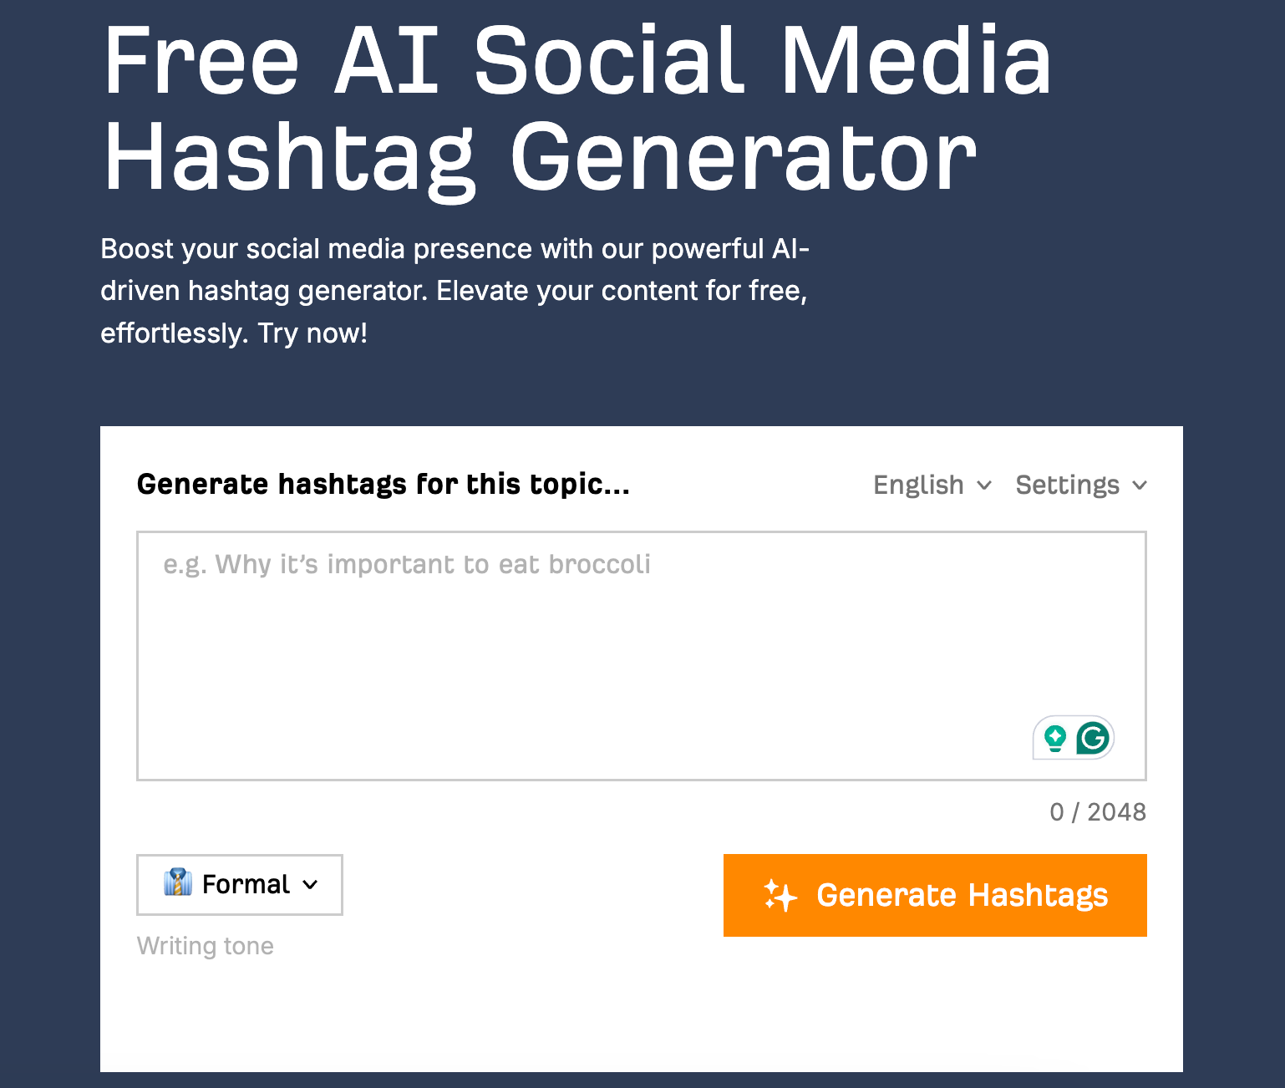
Task: Click the Writing tone label
Action: (205, 945)
